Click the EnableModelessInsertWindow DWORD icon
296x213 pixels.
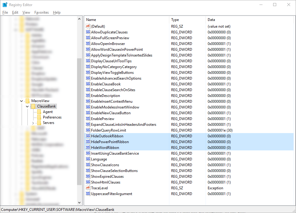(x=88, y=107)
